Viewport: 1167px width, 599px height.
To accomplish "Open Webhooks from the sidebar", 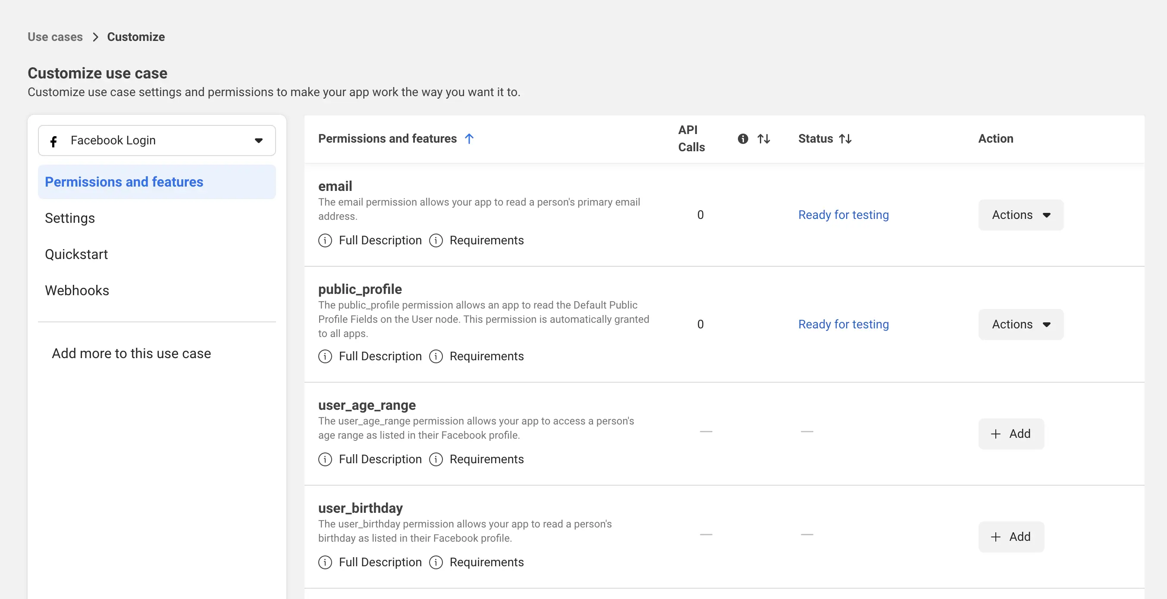I will [x=77, y=291].
